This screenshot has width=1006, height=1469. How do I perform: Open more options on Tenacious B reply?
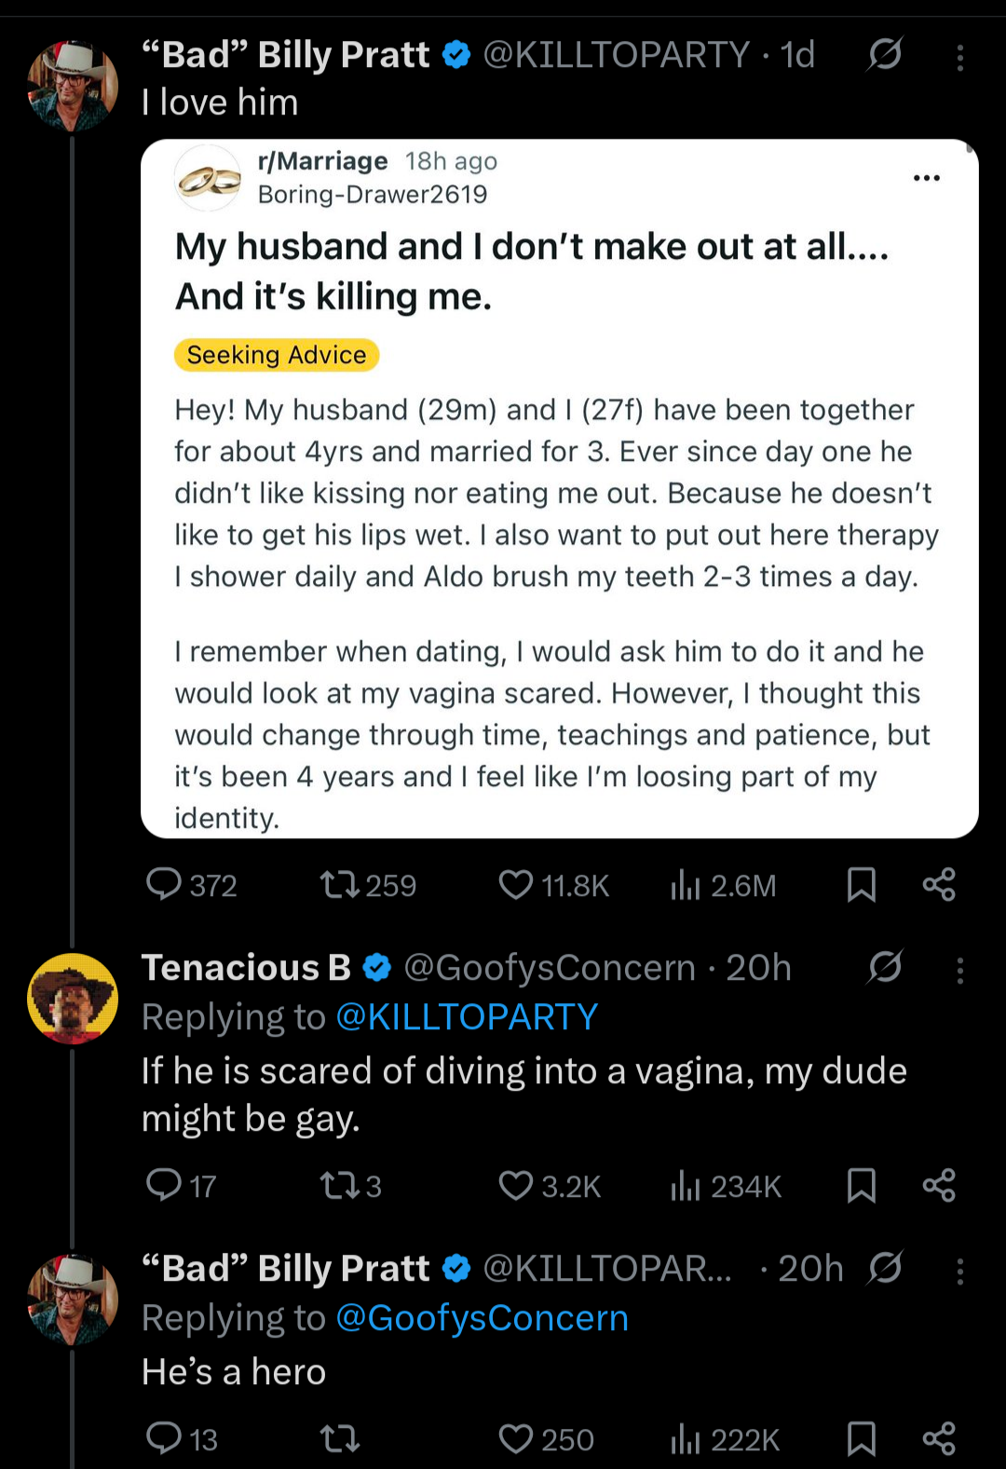pos(959,971)
